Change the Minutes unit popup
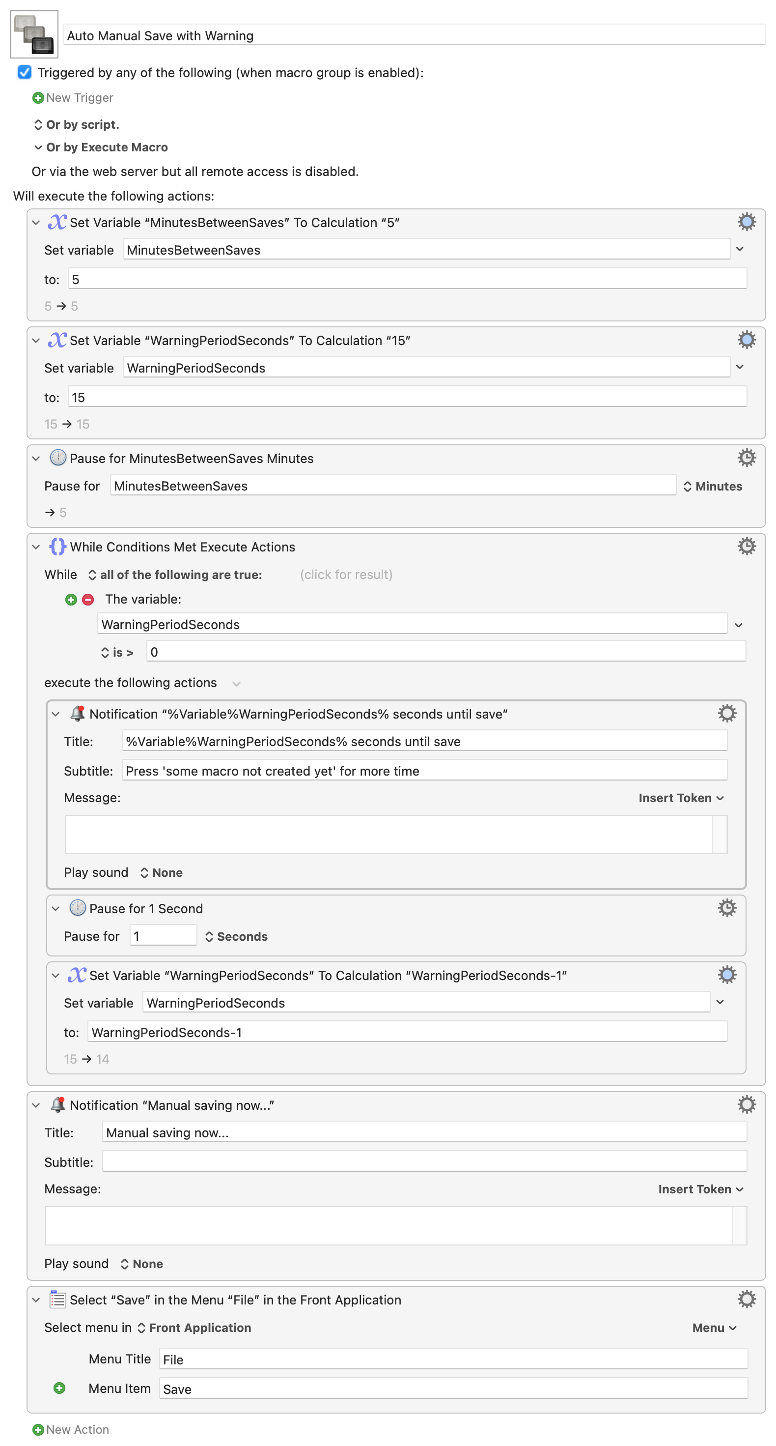 point(713,486)
